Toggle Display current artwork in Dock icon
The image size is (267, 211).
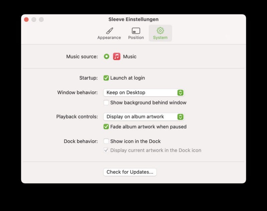click(x=106, y=150)
